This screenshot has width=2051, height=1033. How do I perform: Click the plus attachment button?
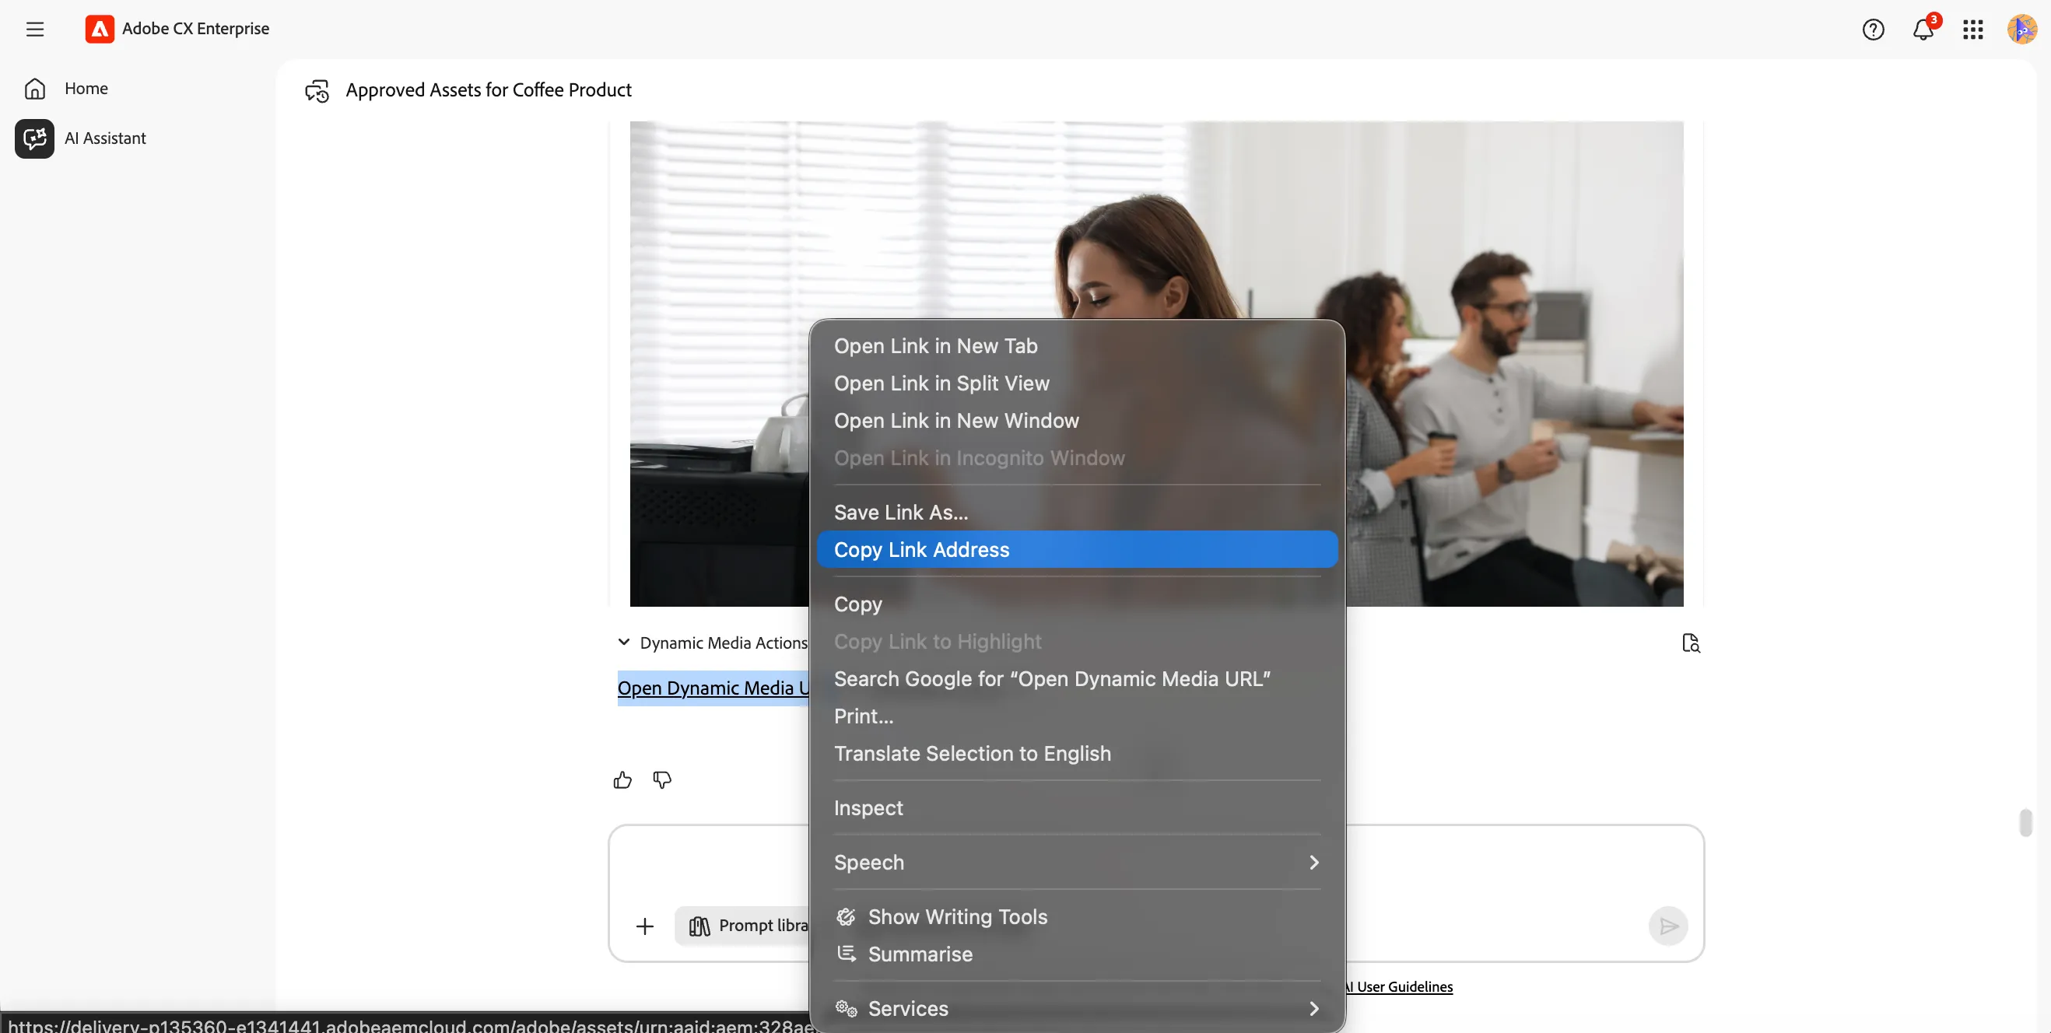[645, 926]
